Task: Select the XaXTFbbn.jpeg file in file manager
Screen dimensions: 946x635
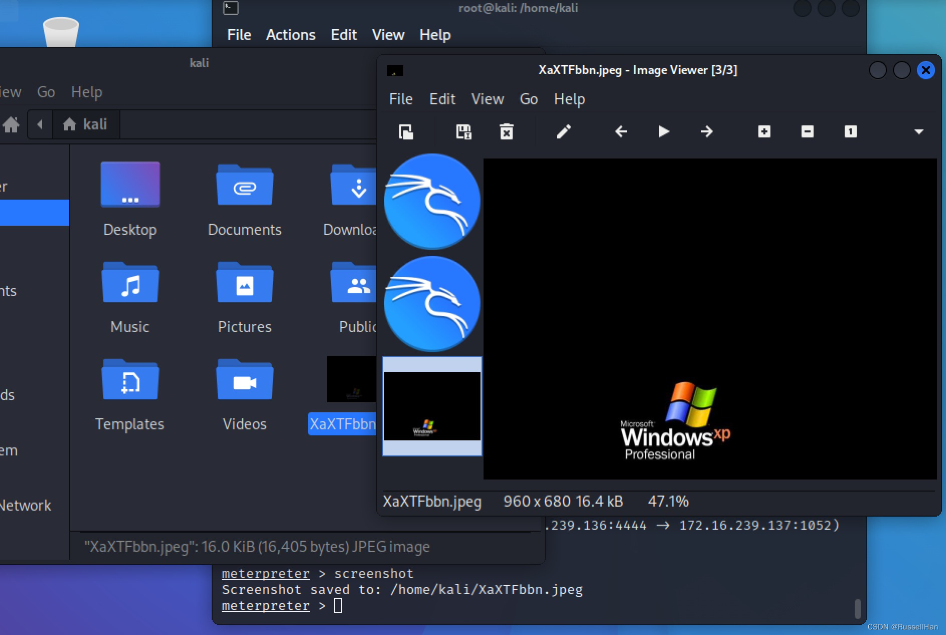Action: pos(343,395)
